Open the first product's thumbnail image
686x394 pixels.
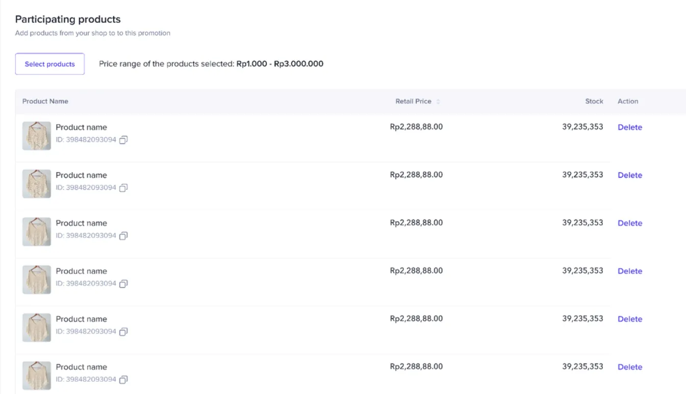pos(37,136)
